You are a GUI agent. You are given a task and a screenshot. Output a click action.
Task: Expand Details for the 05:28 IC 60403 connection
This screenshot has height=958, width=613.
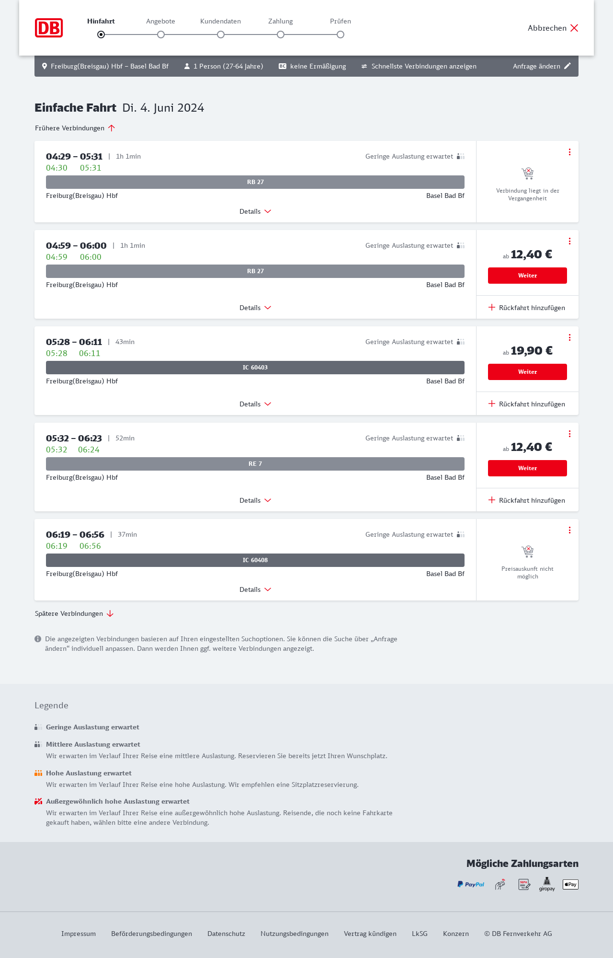coord(255,404)
